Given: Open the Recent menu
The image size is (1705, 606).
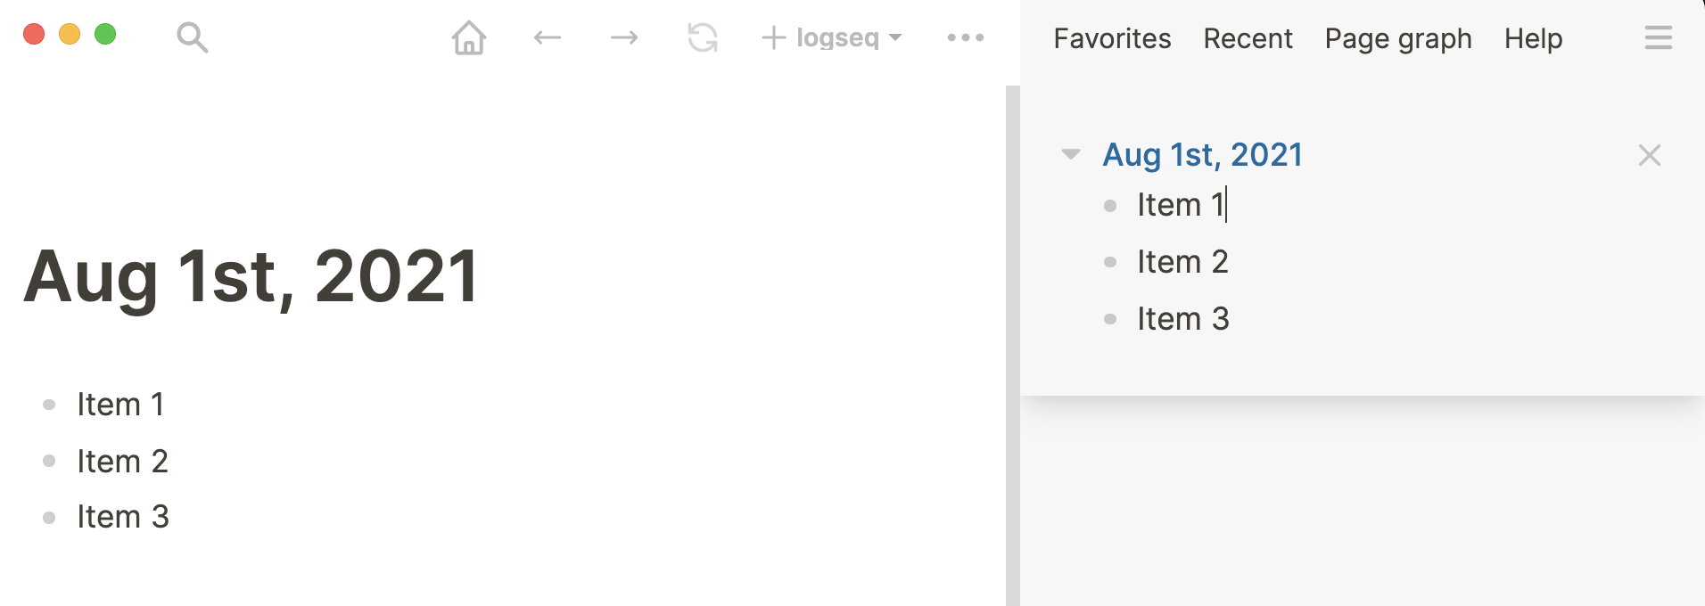Looking at the screenshot, I should coord(1248,37).
